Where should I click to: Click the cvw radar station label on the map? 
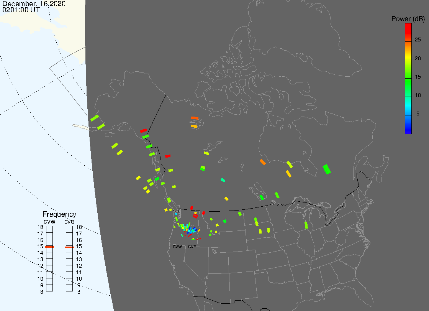point(177,247)
